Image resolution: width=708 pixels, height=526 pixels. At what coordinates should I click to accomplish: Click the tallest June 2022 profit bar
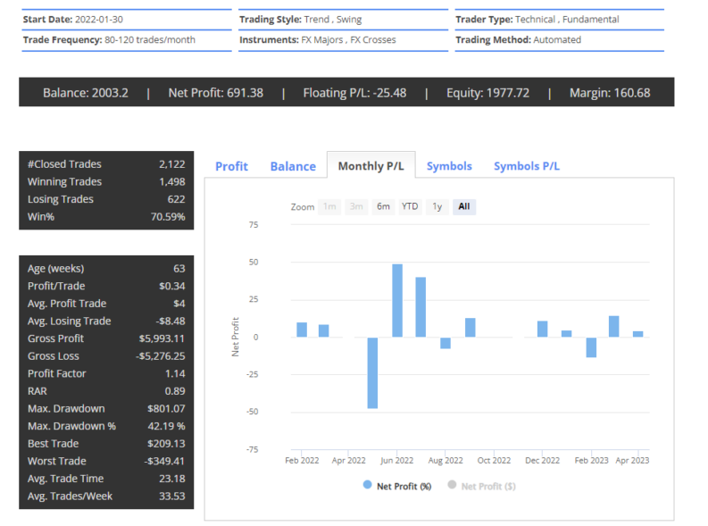[x=396, y=300]
